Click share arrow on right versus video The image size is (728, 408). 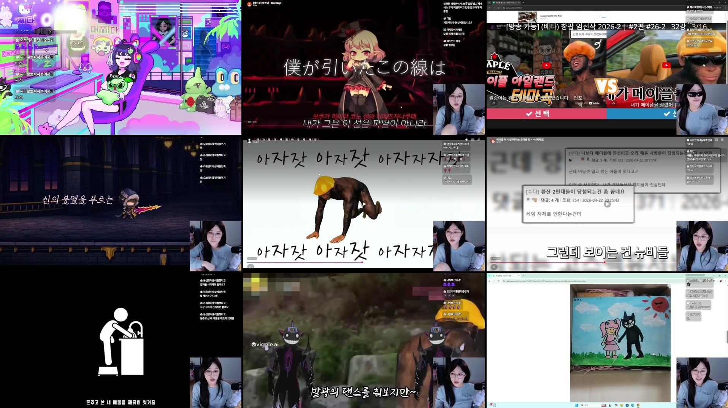(x=614, y=103)
